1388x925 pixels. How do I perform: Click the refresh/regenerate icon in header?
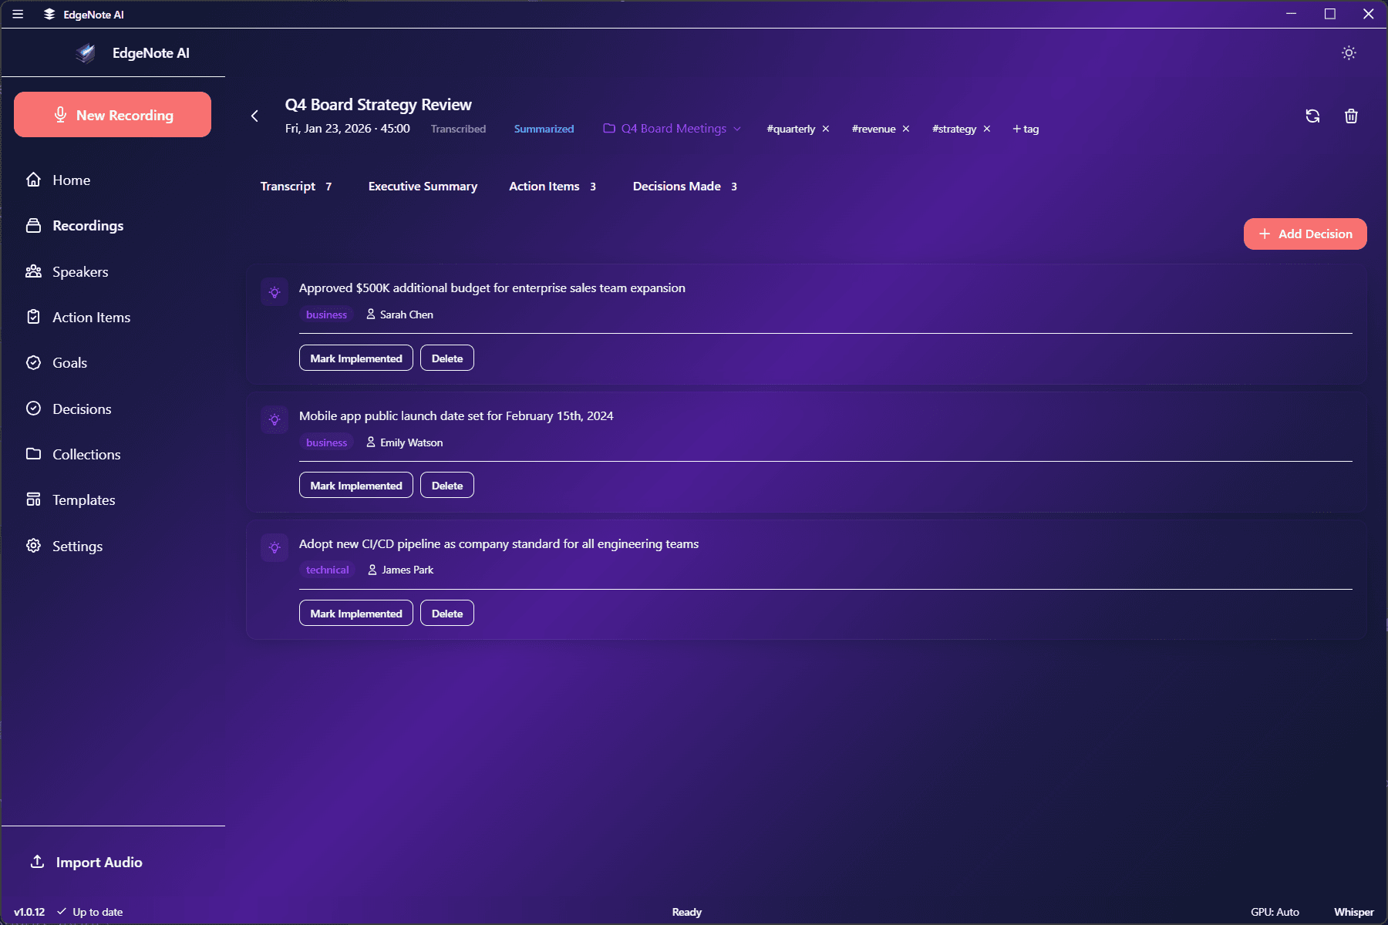coord(1312,116)
